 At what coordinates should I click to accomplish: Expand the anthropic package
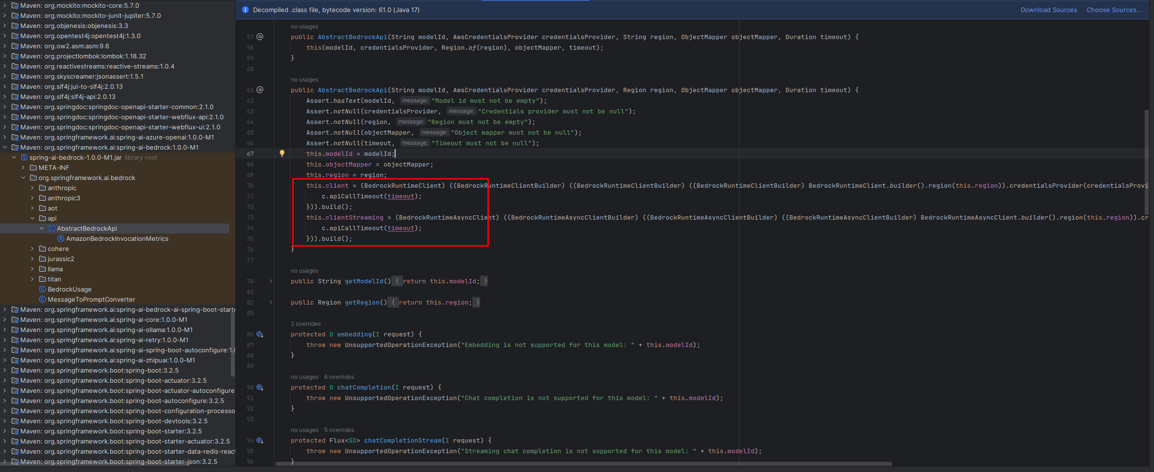click(x=32, y=188)
